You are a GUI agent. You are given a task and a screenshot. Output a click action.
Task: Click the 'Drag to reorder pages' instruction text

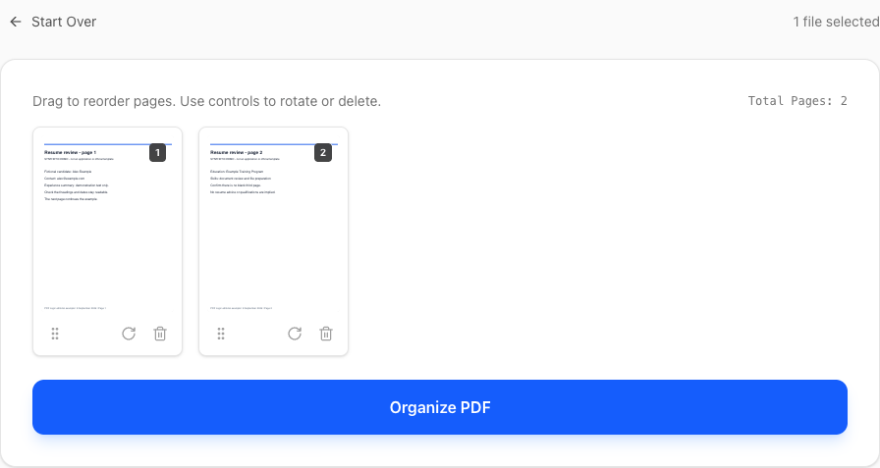click(206, 101)
